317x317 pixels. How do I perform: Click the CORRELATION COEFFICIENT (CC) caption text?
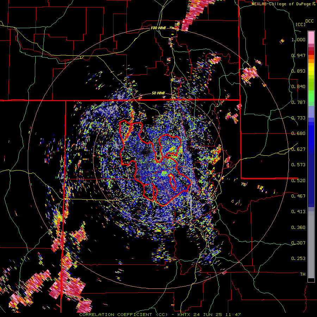[x=123, y=315]
